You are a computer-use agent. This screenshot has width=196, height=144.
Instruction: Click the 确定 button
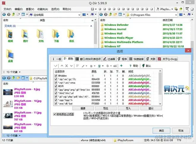pos(161,131)
